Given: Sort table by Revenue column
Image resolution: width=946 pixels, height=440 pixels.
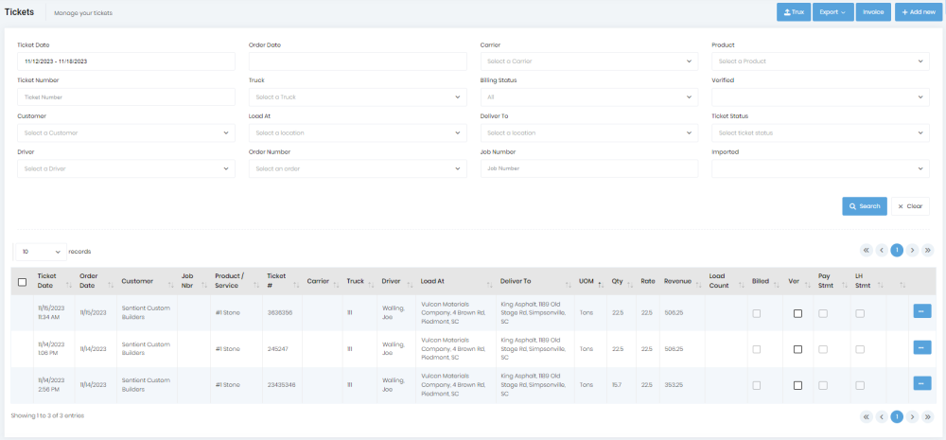Looking at the screenshot, I should 681,281.
